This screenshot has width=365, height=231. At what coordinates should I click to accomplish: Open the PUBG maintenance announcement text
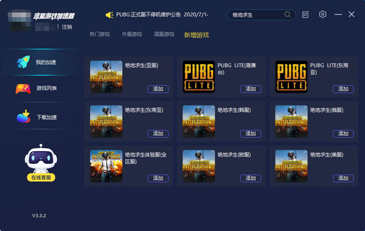point(162,15)
